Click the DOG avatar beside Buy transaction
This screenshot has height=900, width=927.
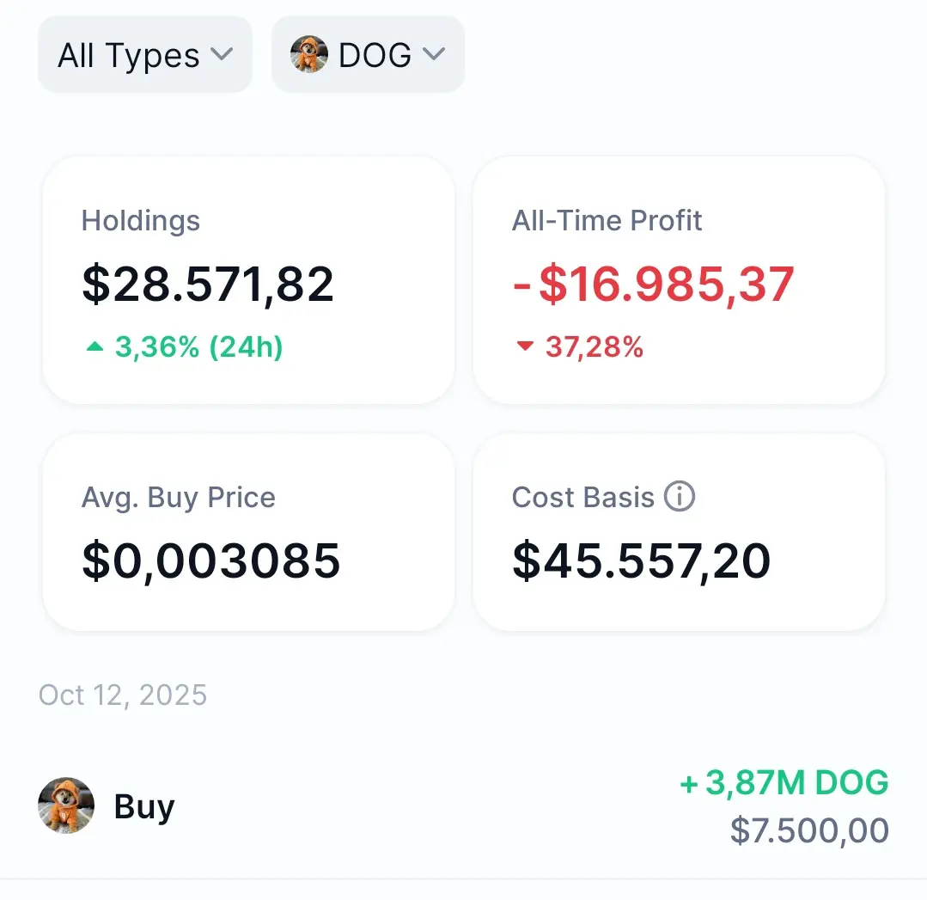pos(66,806)
